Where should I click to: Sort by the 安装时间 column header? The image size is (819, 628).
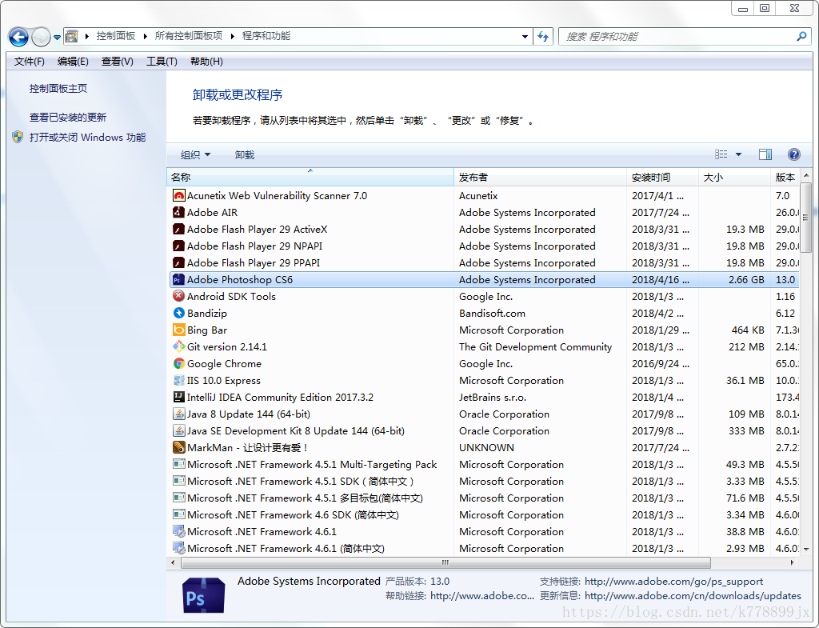(x=662, y=177)
